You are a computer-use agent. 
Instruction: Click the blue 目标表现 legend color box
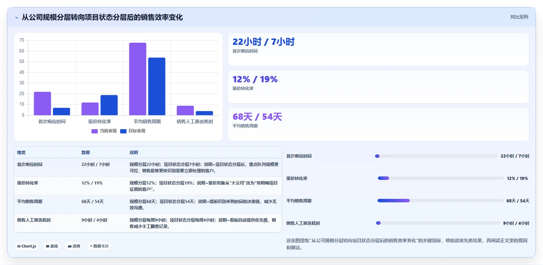pyautogui.click(x=123, y=131)
